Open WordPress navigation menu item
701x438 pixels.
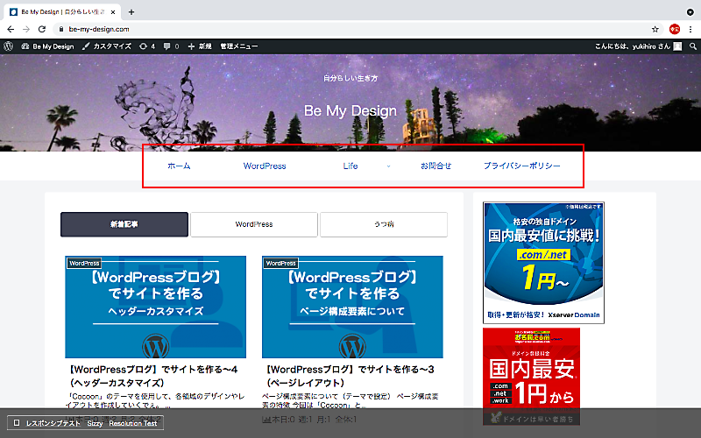pos(265,166)
